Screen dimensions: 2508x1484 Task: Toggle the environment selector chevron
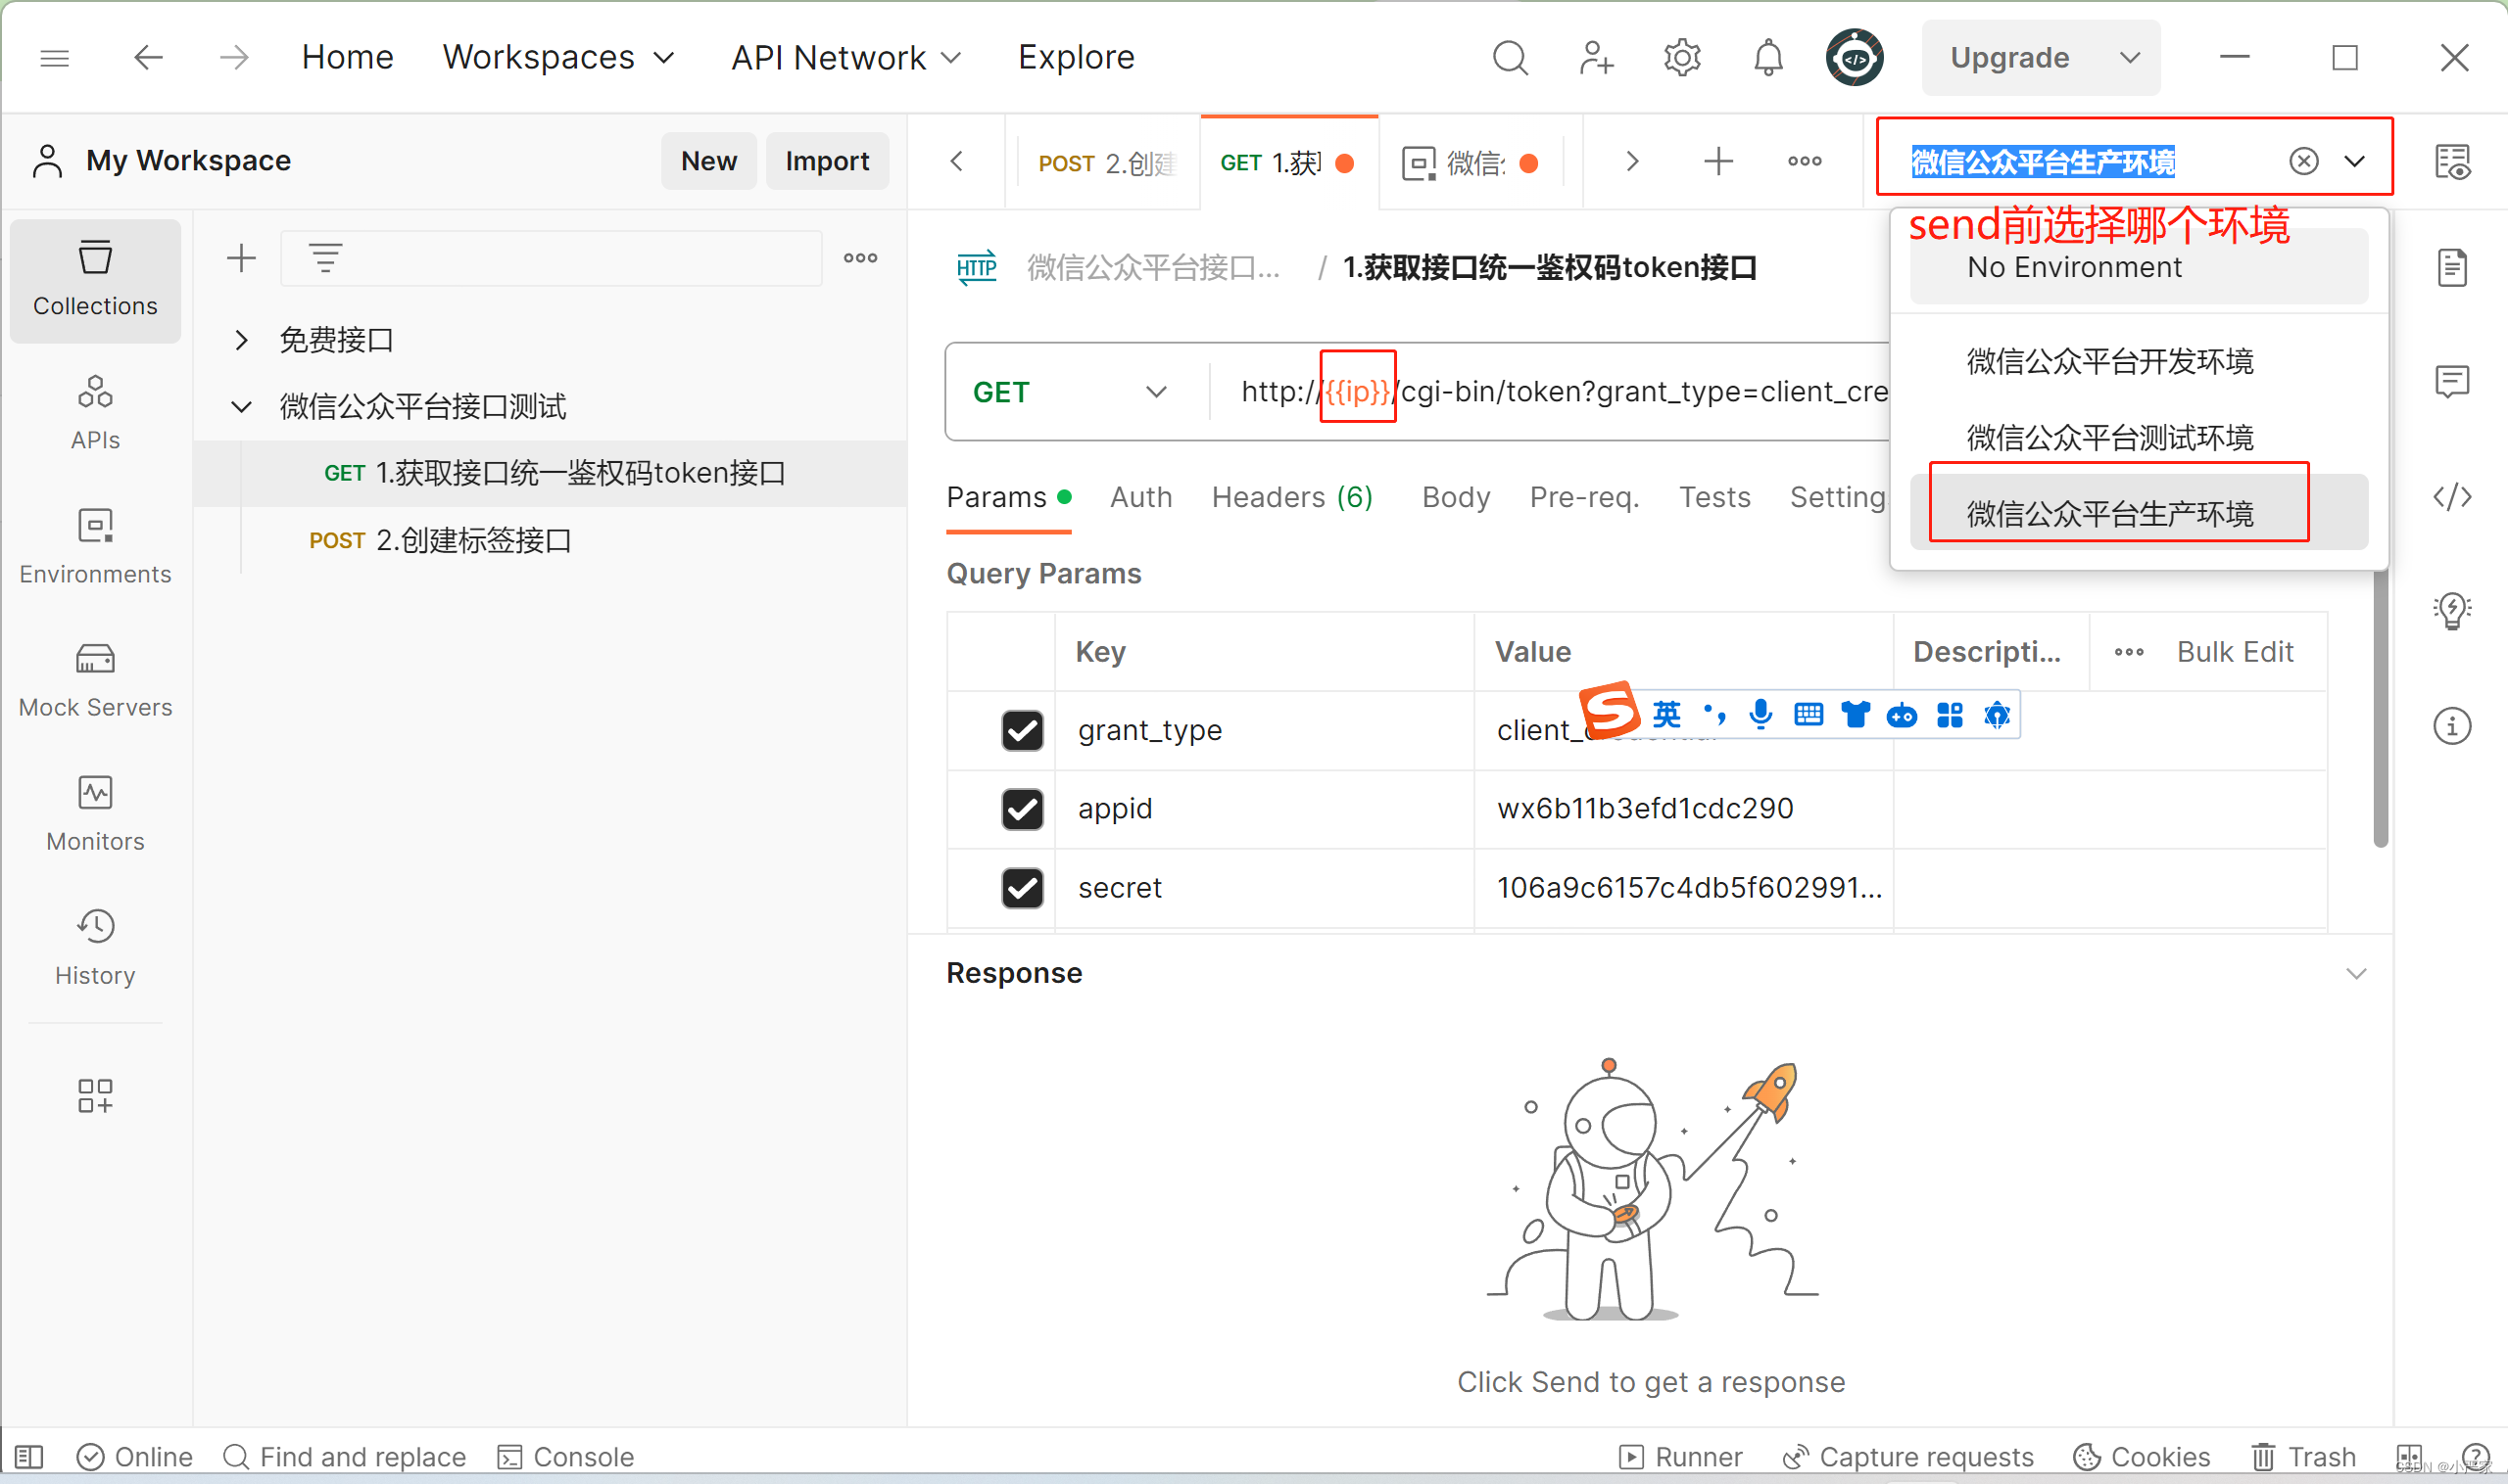coord(2355,161)
